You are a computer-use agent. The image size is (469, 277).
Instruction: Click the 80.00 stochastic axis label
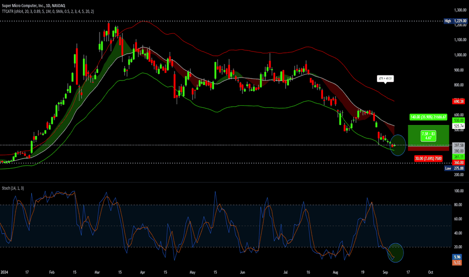coord(459,205)
